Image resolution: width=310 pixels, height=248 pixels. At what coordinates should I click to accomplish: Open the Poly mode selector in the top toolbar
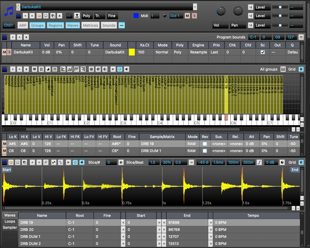(x=87, y=16)
